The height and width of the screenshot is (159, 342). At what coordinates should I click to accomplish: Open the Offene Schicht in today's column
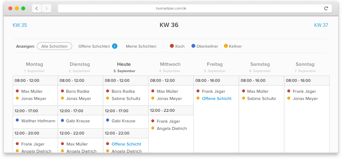click(x=126, y=144)
